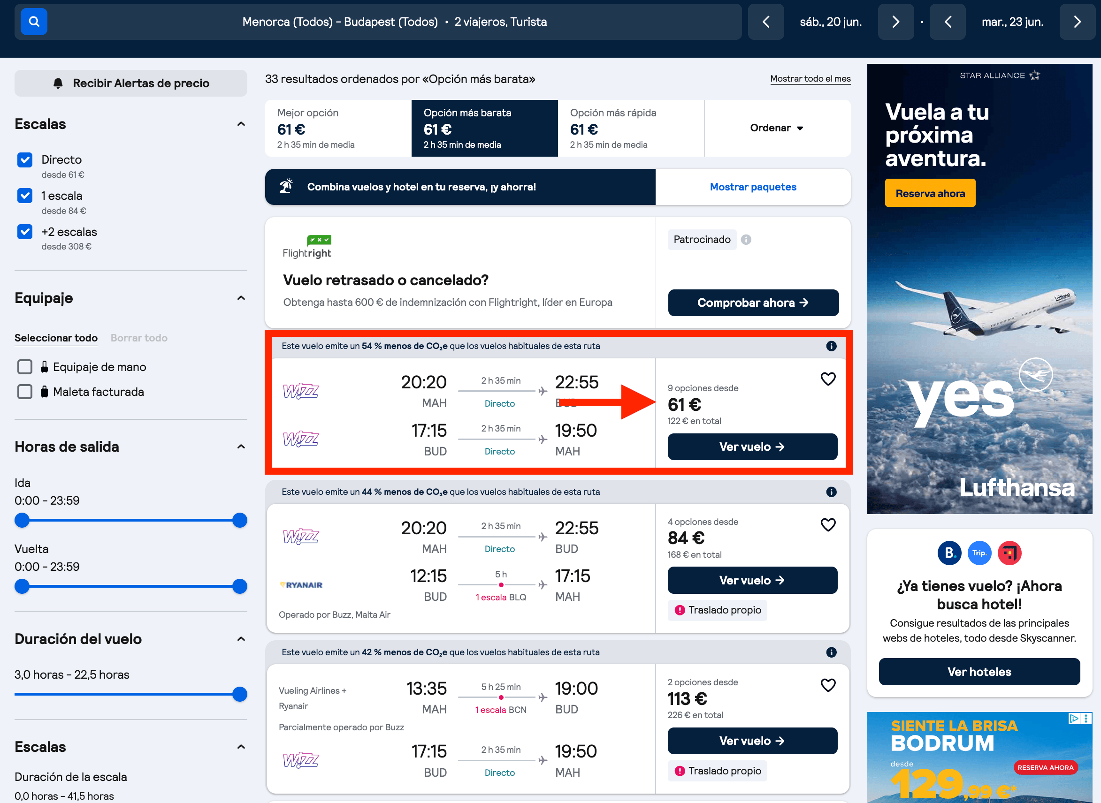Select the Opción más barata tab
This screenshot has width=1101, height=803.
coord(484,129)
